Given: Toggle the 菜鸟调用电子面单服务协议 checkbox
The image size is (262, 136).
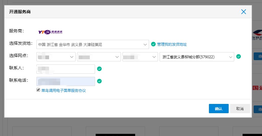Looking at the screenshot, I should 38,90.
